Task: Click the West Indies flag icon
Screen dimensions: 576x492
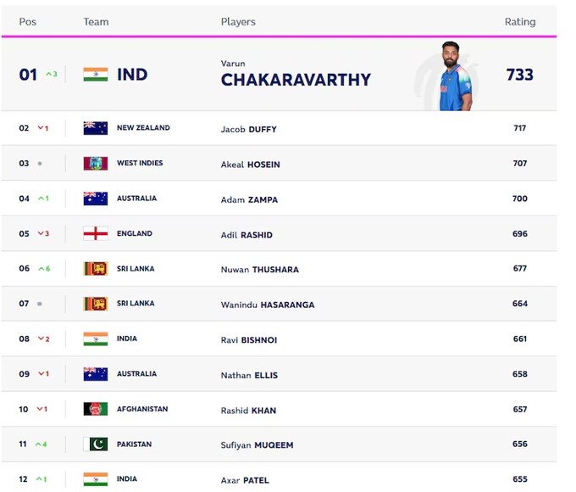Action: tap(95, 164)
